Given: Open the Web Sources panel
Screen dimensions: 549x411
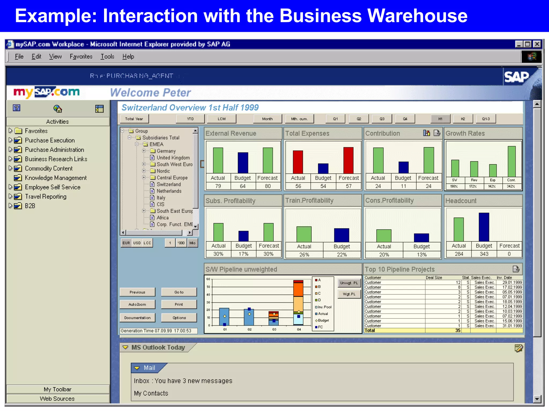Looking at the screenshot, I should click(58, 399).
